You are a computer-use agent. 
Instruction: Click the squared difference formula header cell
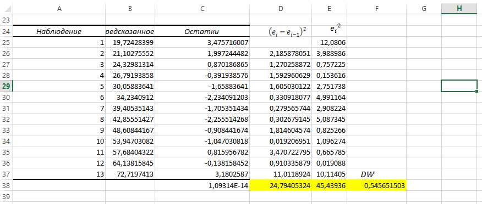(x=281, y=31)
